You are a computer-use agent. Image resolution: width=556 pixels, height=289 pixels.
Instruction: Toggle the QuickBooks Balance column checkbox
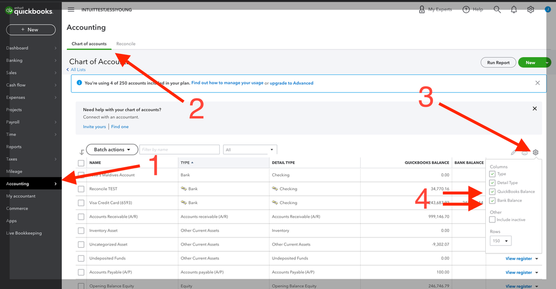tap(492, 192)
